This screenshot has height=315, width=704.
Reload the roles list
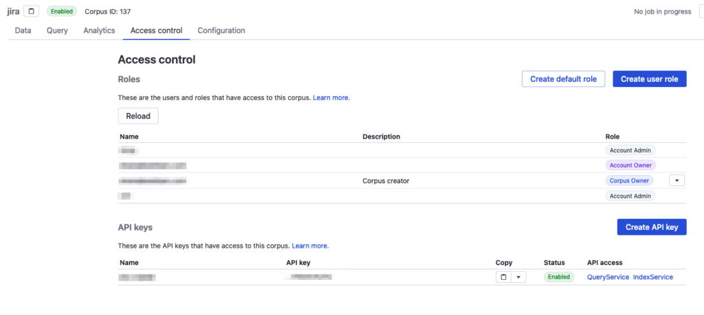pos(138,116)
